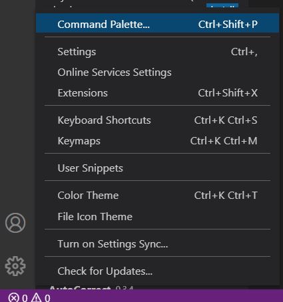Screen dimensions: 283x302
Task: Select File Icon Theme
Action: coord(157,216)
